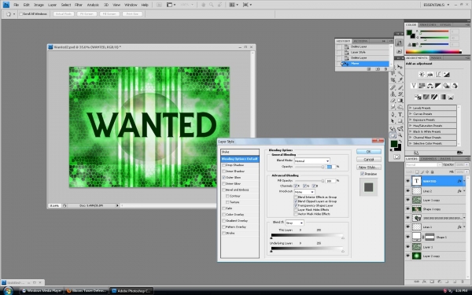Enable the Drop Shadow checkbox
The height and width of the screenshot is (295, 472).
223,165
